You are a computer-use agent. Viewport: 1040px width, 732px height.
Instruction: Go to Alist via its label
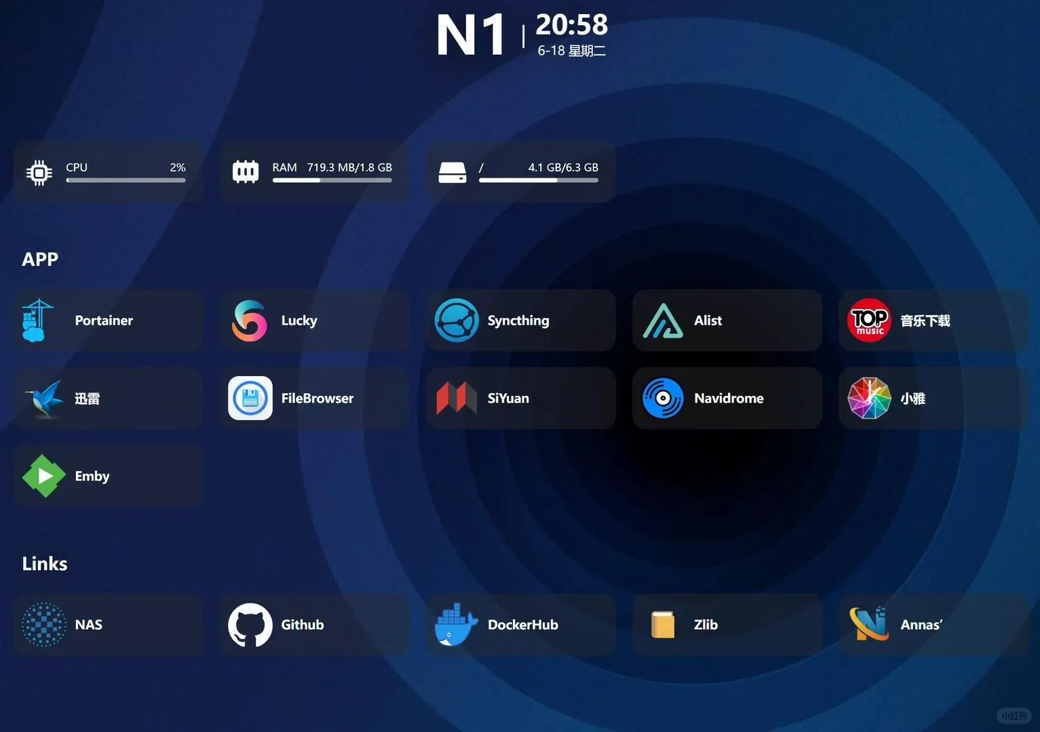pos(708,321)
